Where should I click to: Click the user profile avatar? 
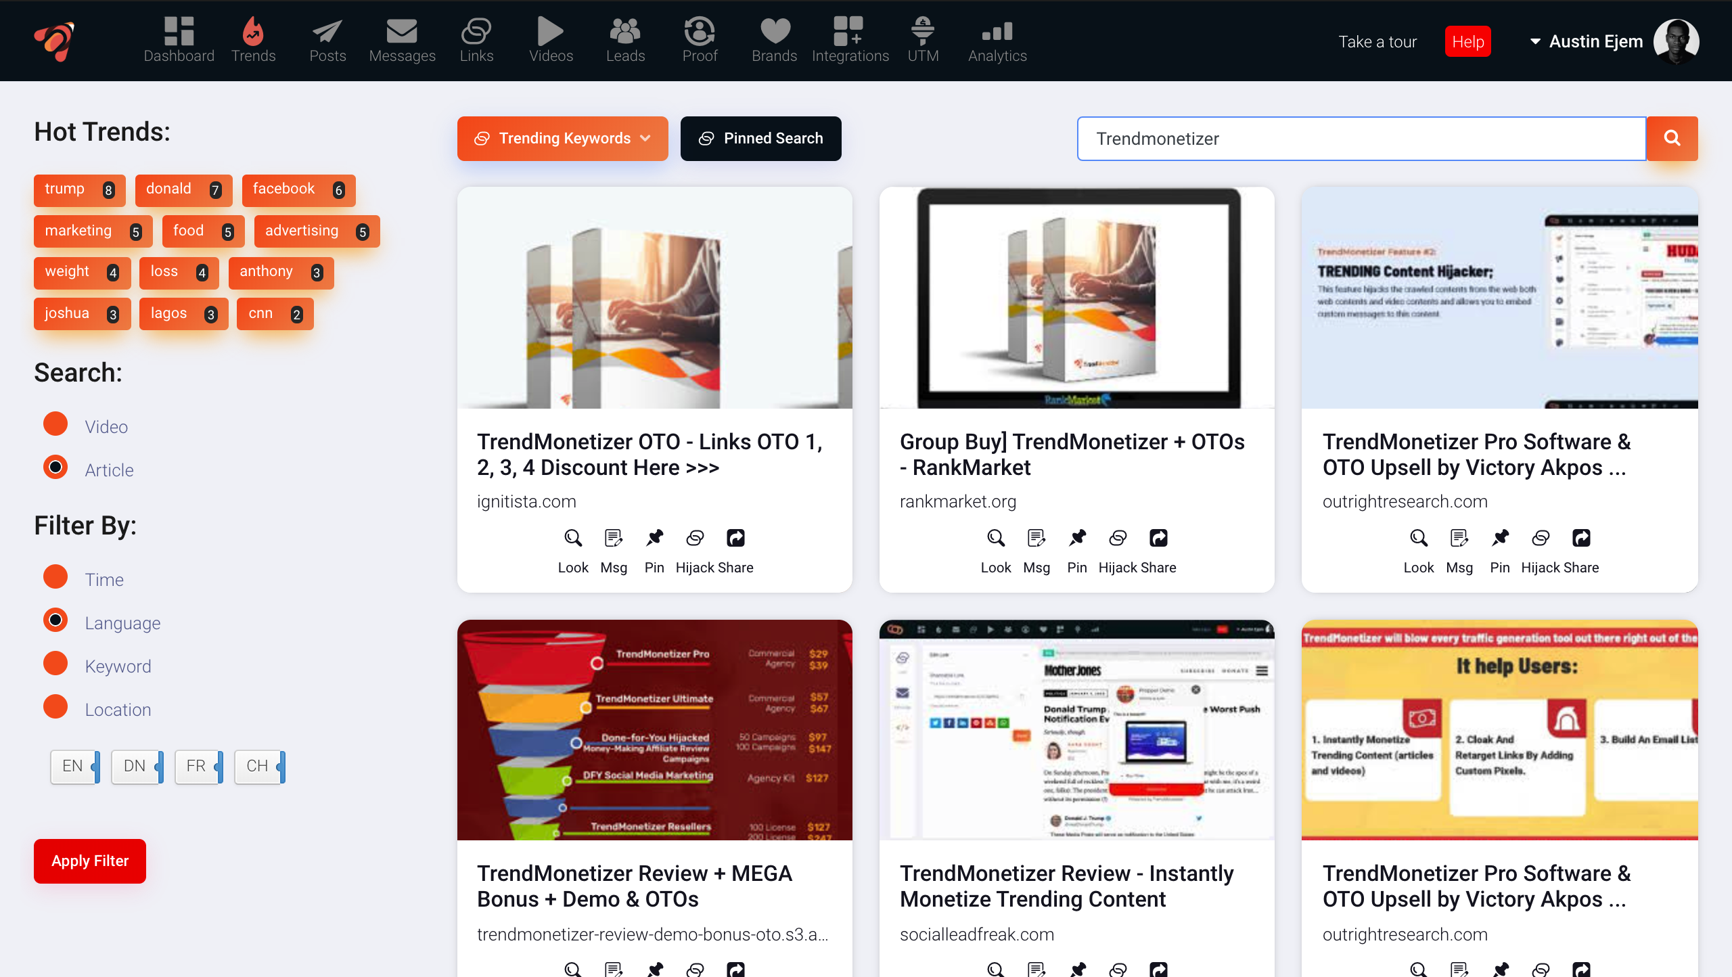pyautogui.click(x=1677, y=41)
